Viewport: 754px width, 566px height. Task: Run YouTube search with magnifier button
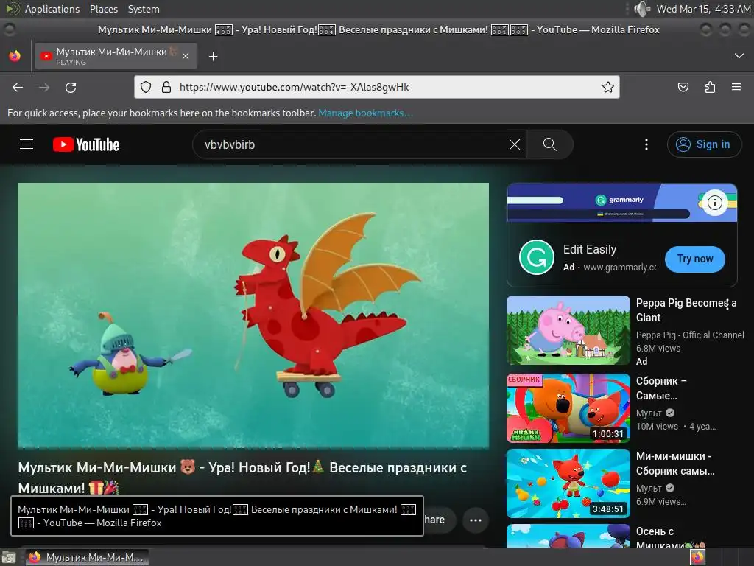tap(549, 144)
